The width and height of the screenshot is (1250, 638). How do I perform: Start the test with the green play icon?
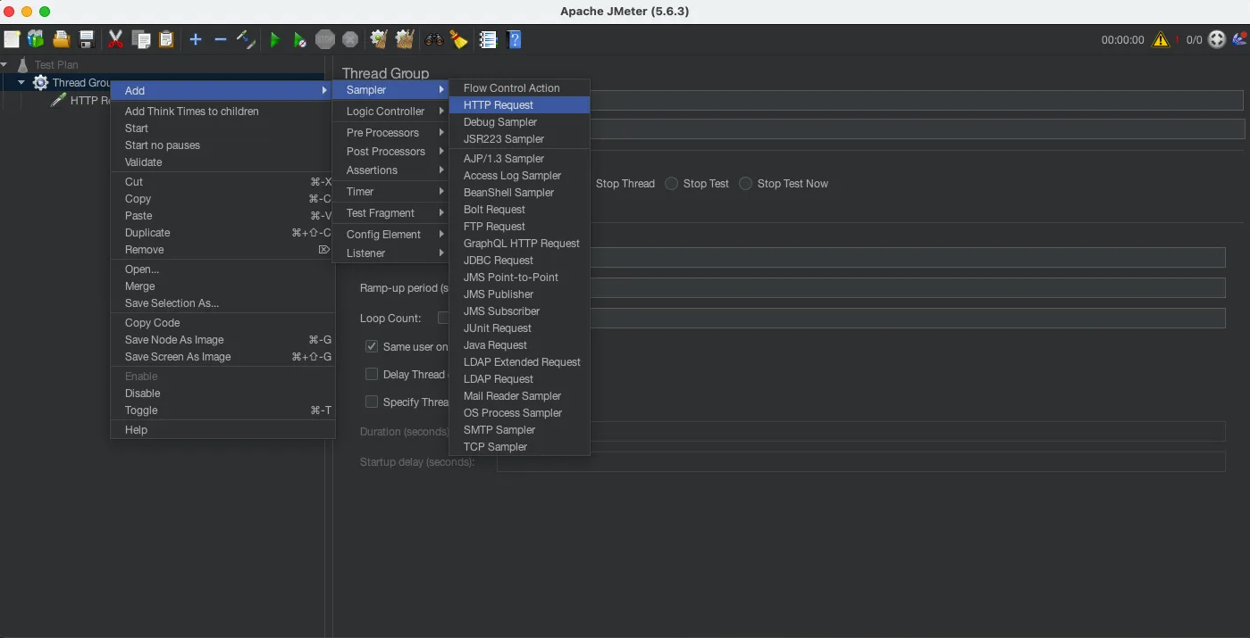point(275,39)
